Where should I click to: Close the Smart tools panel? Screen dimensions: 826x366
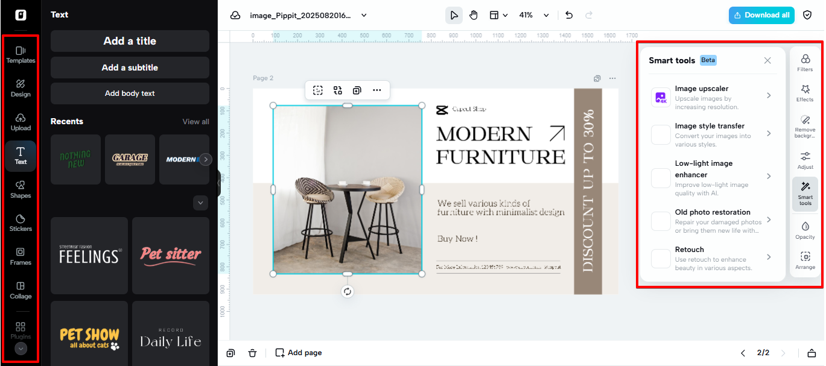(767, 60)
